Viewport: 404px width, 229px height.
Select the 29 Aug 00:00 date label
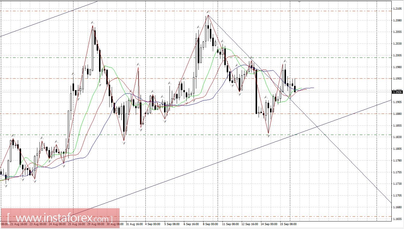(96, 224)
